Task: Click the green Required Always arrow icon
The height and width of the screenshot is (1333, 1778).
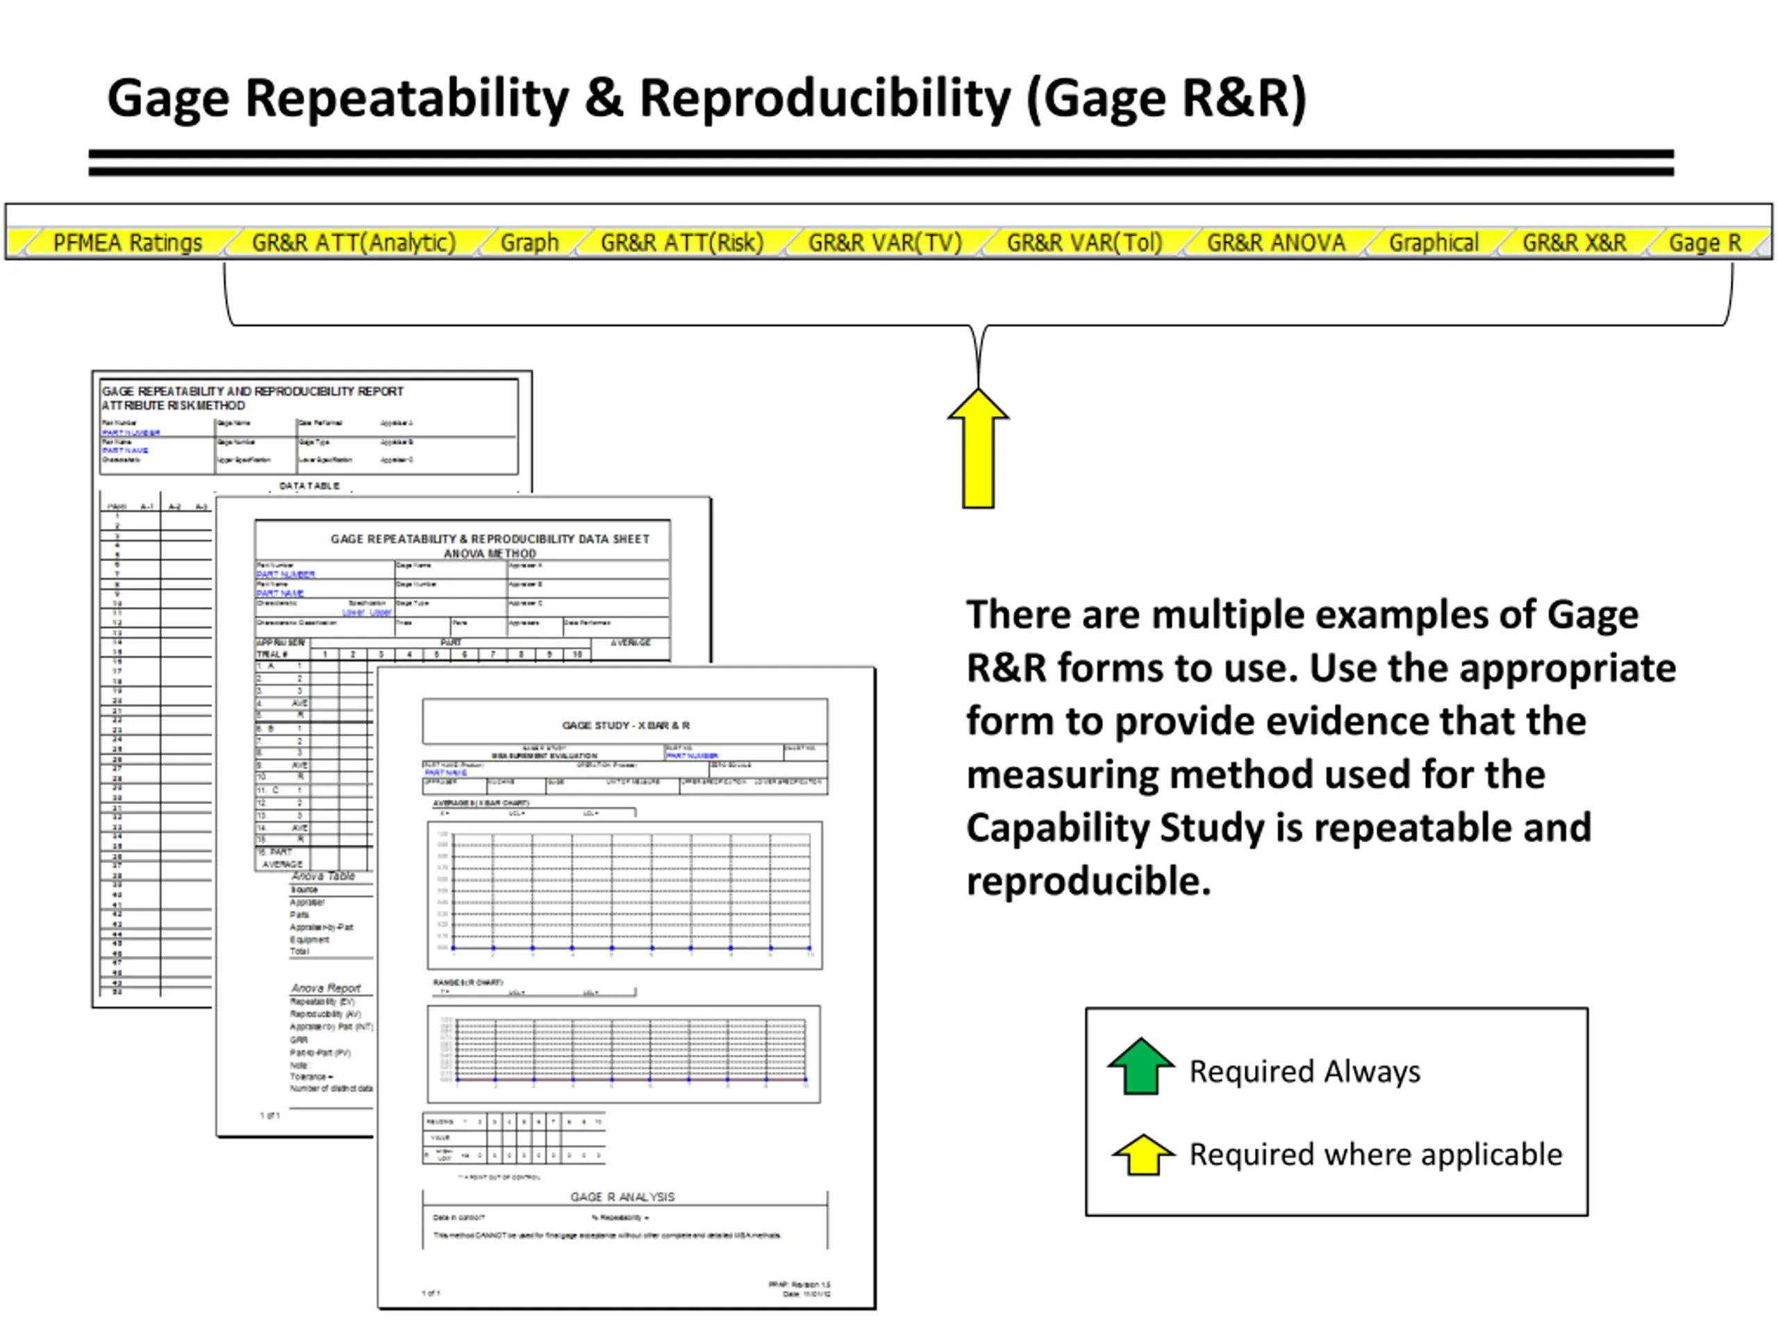Action: click(x=1141, y=1067)
